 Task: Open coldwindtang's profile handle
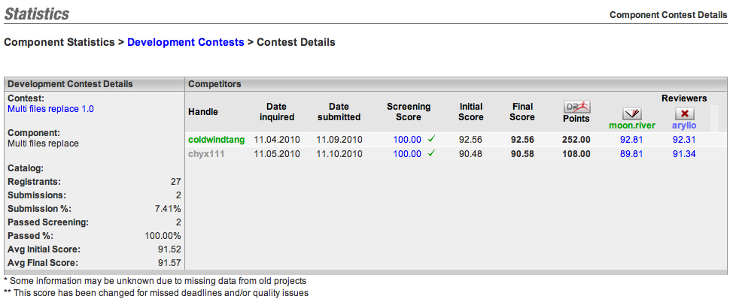[217, 140]
